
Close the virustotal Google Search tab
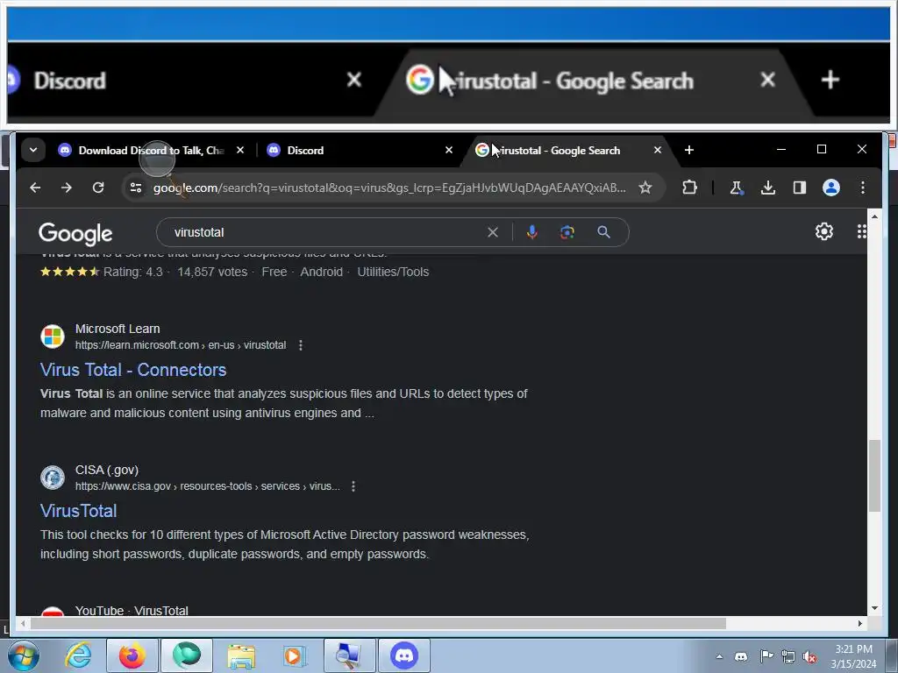(x=658, y=150)
